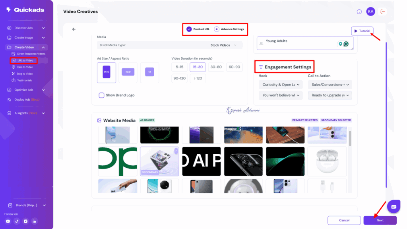Open Blog to Video feature
Viewport: 407px width, 229px height.
click(25, 74)
